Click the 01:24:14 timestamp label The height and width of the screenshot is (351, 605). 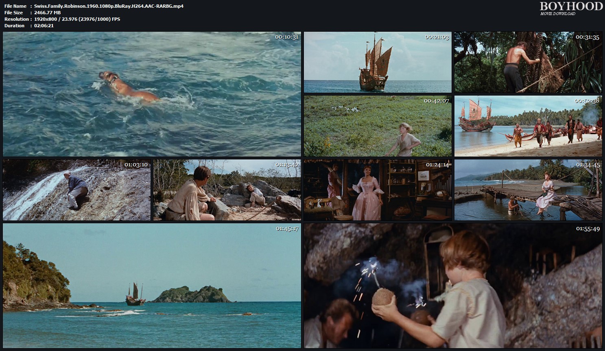(437, 165)
